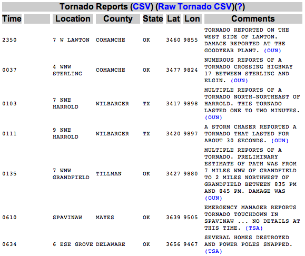Click the Lat column header

pos(173,19)
